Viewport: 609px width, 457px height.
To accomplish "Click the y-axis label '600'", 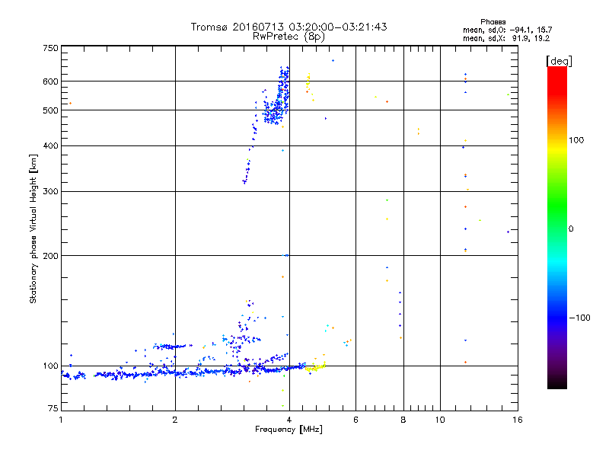I will click(x=50, y=81).
